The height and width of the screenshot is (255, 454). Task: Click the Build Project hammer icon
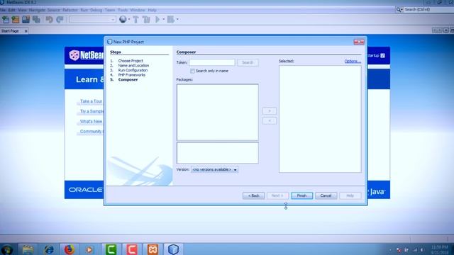(x=135, y=19)
